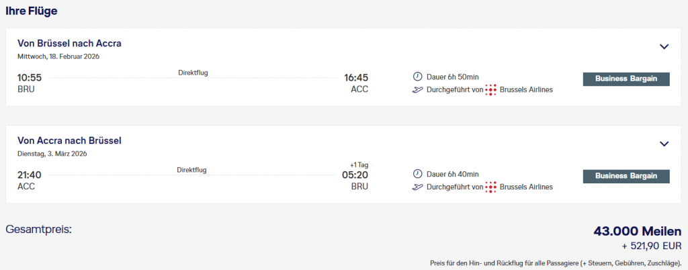Click the 10:55 departure time from BRU

click(x=30, y=77)
